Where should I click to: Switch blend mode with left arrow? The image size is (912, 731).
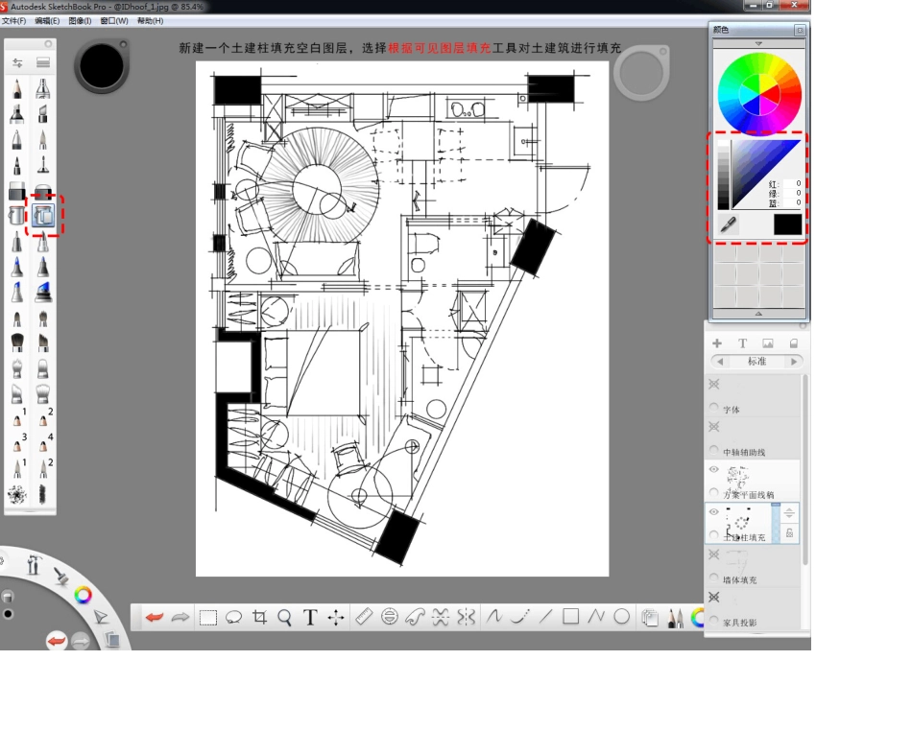[720, 362]
